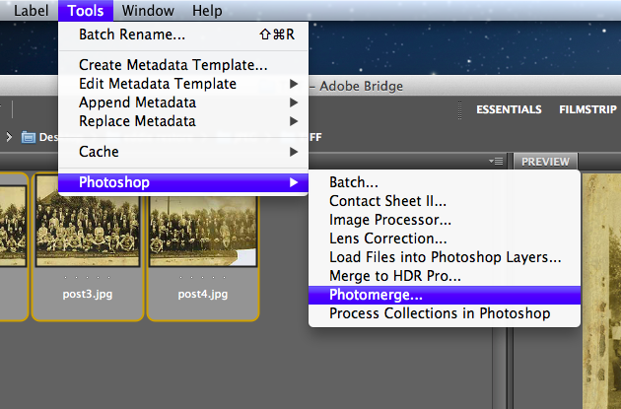Select Create Metadata Template
This screenshot has width=621, height=409.
(183, 65)
